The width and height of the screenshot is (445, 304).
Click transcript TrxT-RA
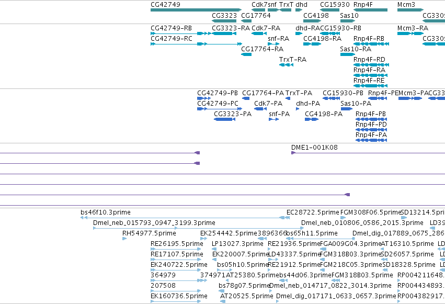point(293,60)
